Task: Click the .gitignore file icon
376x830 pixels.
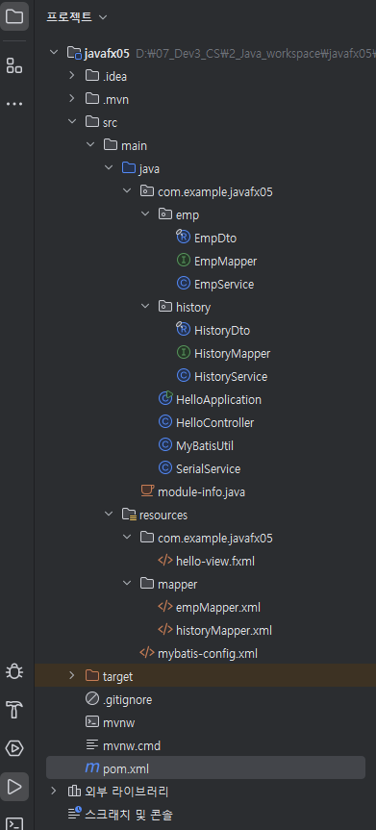Action: (92, 699)
